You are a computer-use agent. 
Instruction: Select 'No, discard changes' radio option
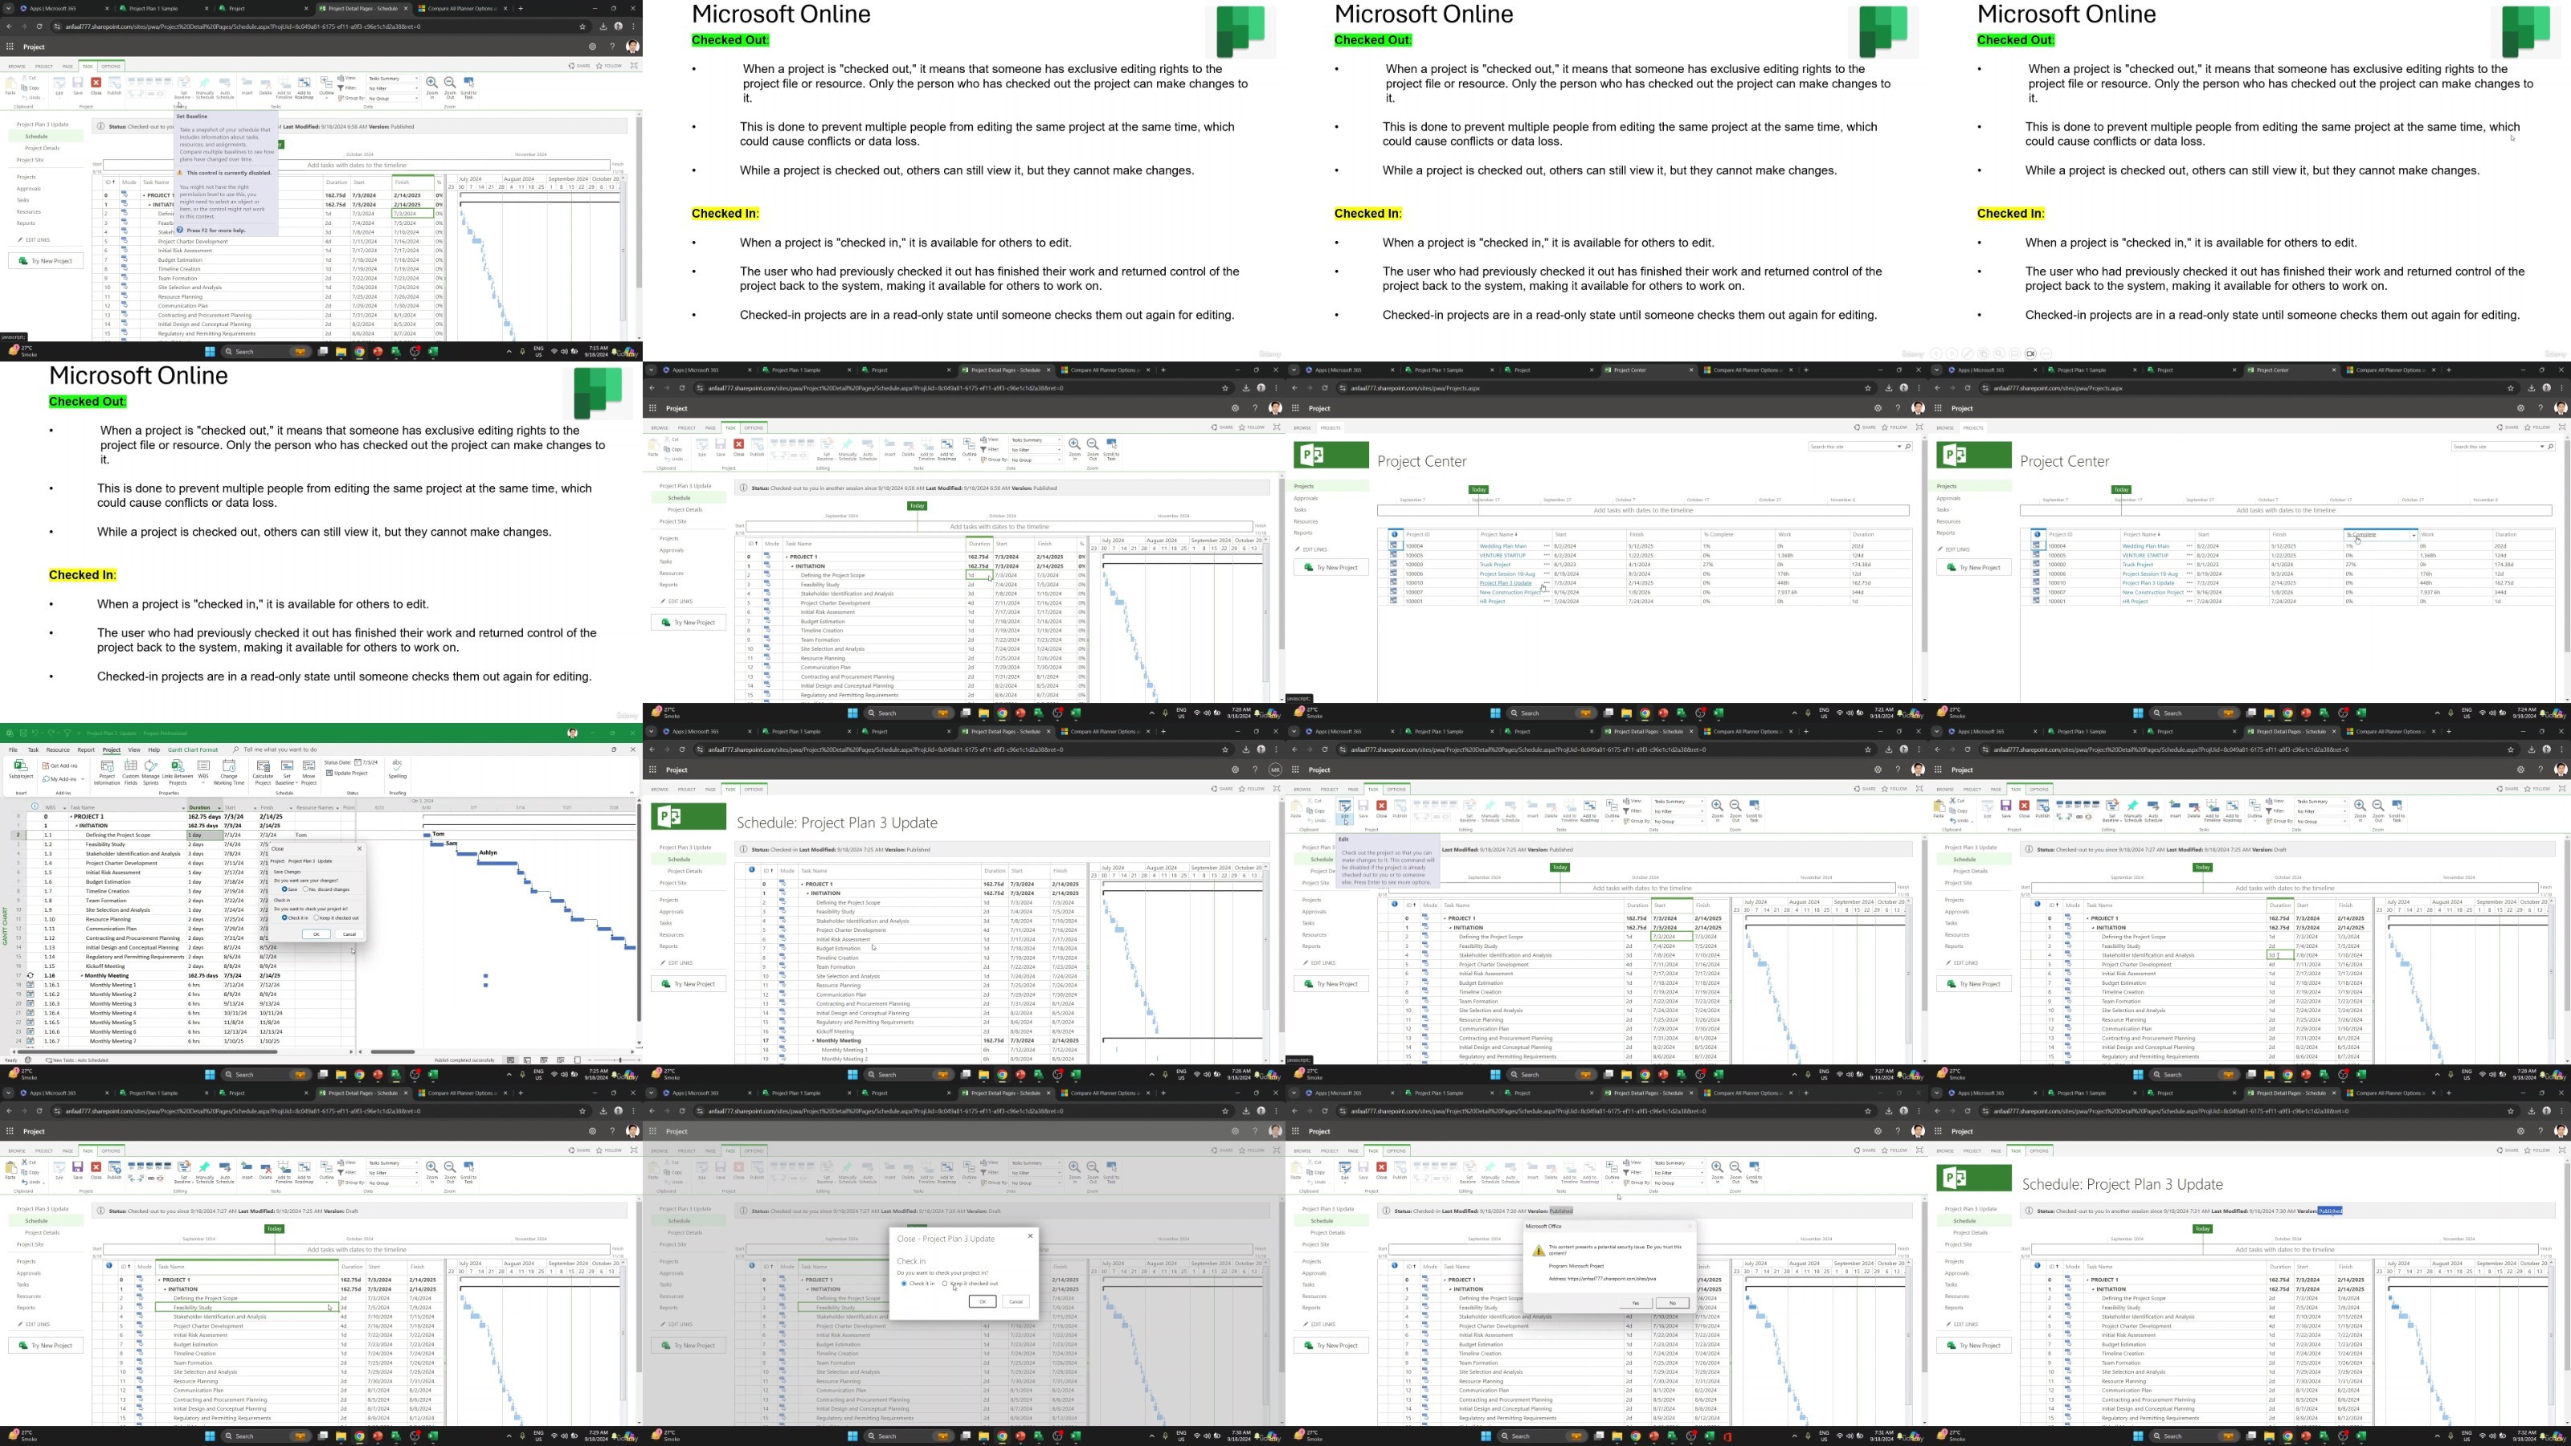[x=326, y=889]
